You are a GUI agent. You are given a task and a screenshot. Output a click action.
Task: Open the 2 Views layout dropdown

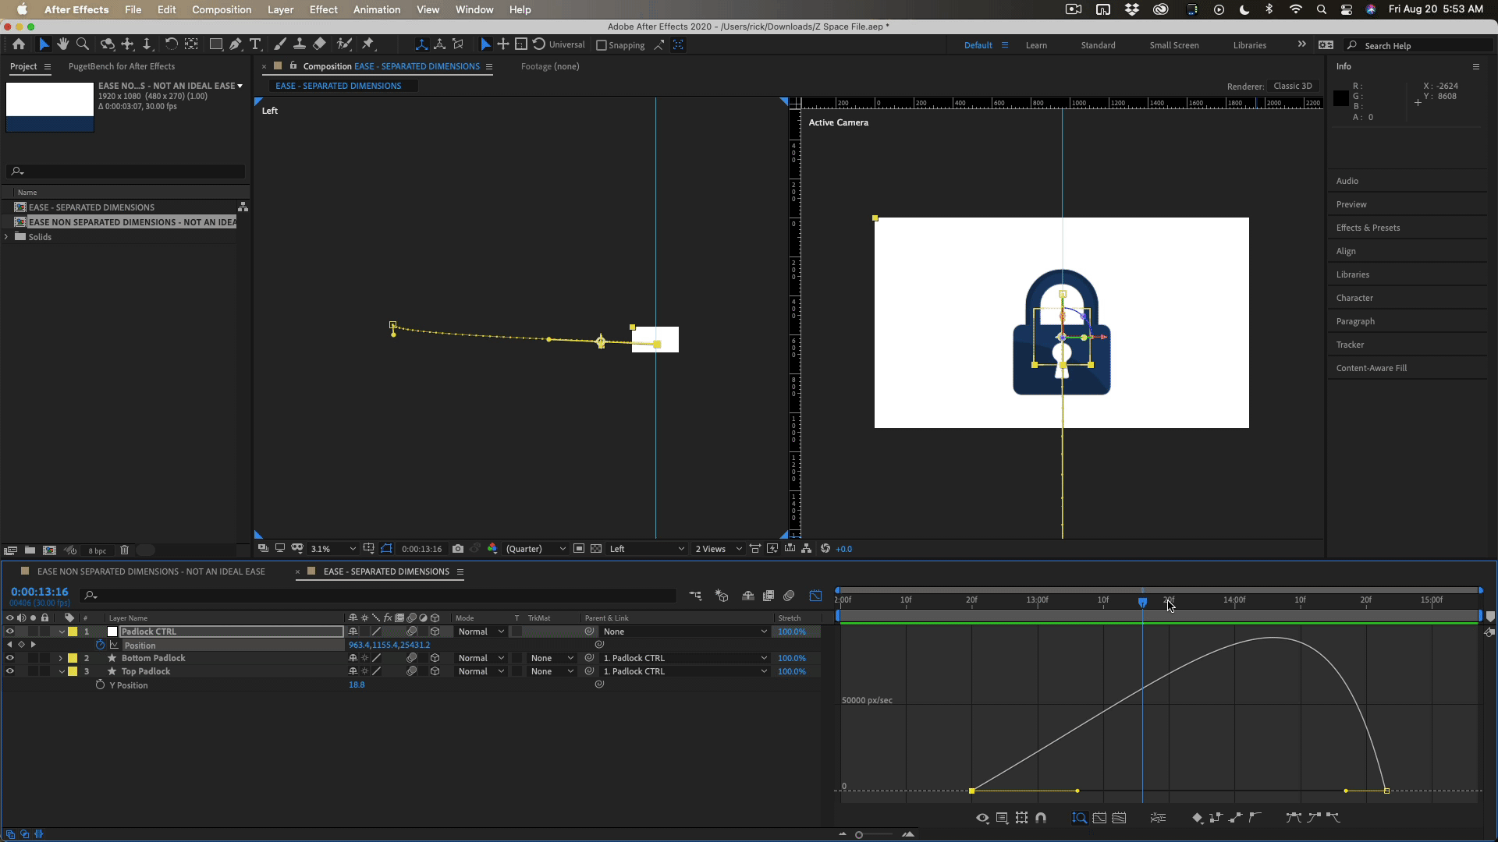[x=718, y=549]
